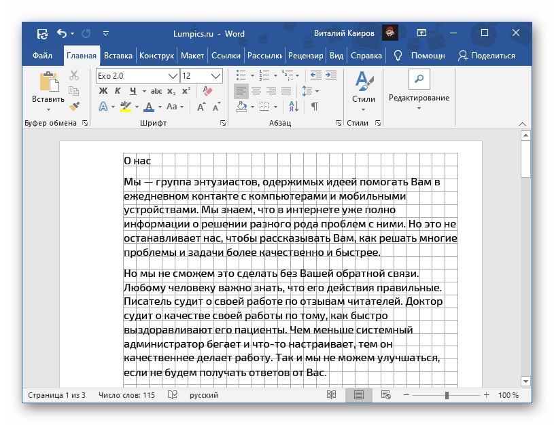Click the Поделиться share button

(487, 56)
